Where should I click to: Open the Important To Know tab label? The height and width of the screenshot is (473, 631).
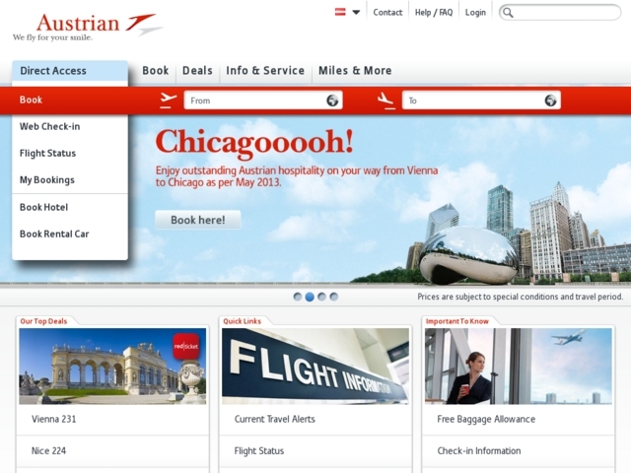457,321
